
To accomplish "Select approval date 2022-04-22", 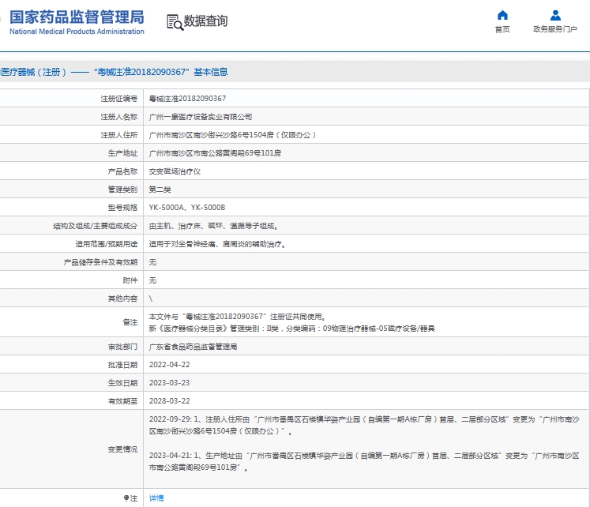I will [169, 365].
